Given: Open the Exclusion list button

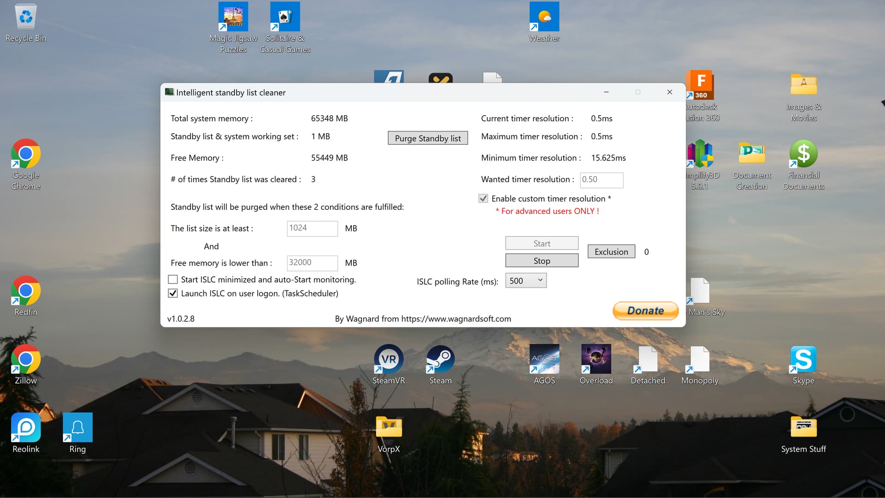Looking at the screenshot, I should tap(611, 252).
